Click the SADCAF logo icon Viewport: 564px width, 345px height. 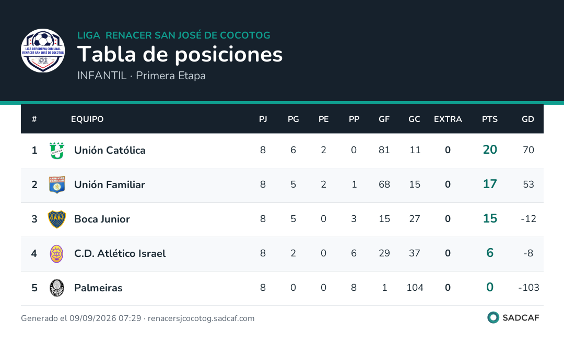(x=493, y=317)
